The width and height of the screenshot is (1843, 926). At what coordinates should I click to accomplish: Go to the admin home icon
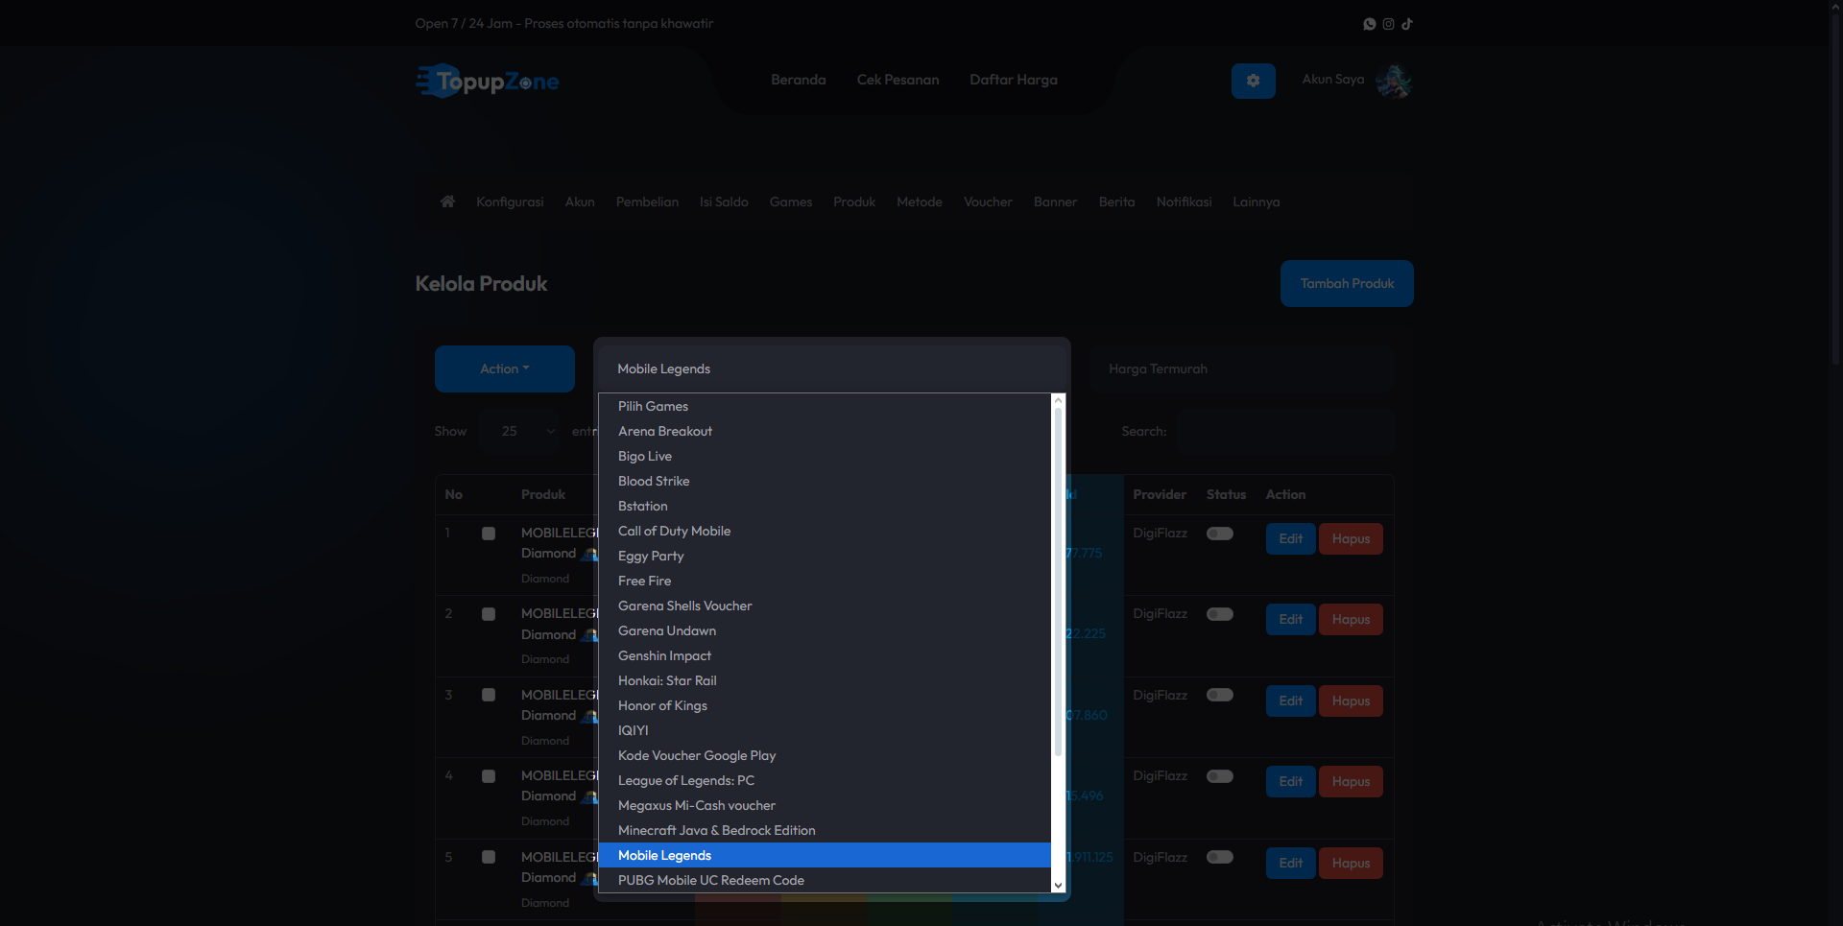(x=447, y=202)
